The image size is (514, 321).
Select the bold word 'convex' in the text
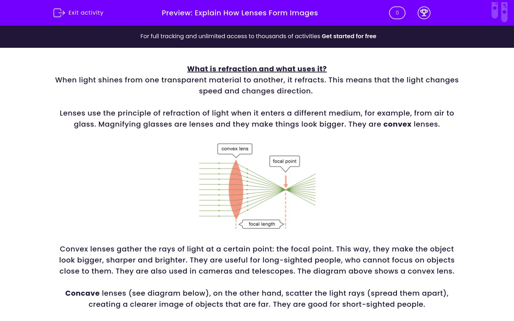point(397,124)
